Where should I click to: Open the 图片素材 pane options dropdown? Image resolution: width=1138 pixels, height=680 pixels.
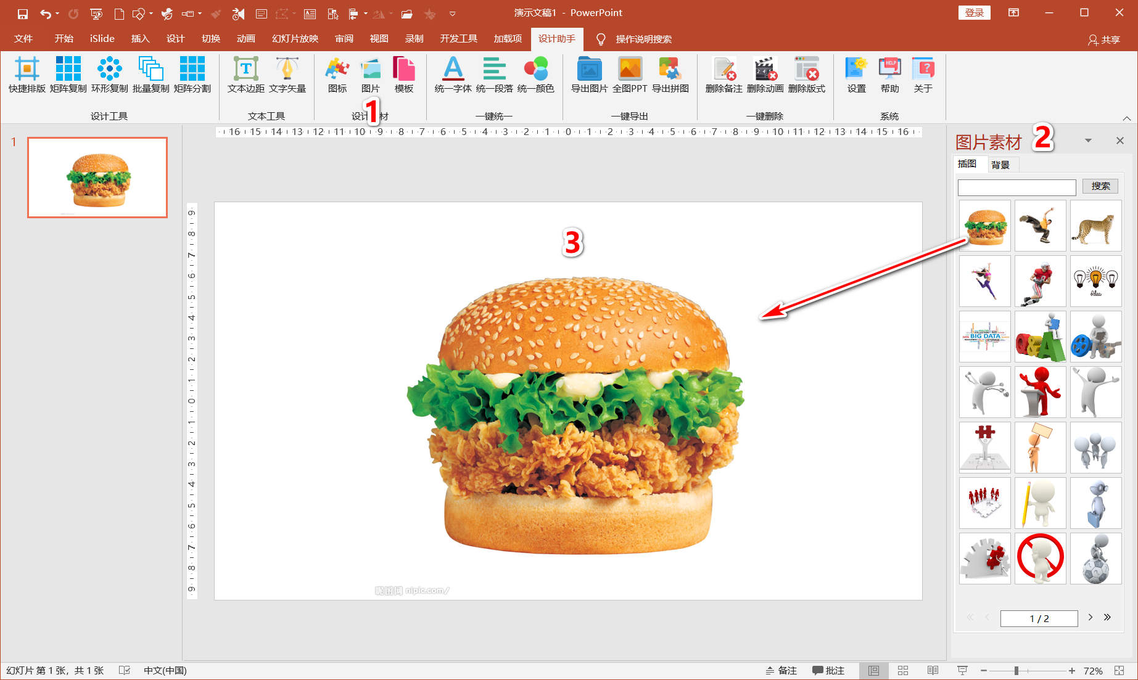pos(1088,141)
